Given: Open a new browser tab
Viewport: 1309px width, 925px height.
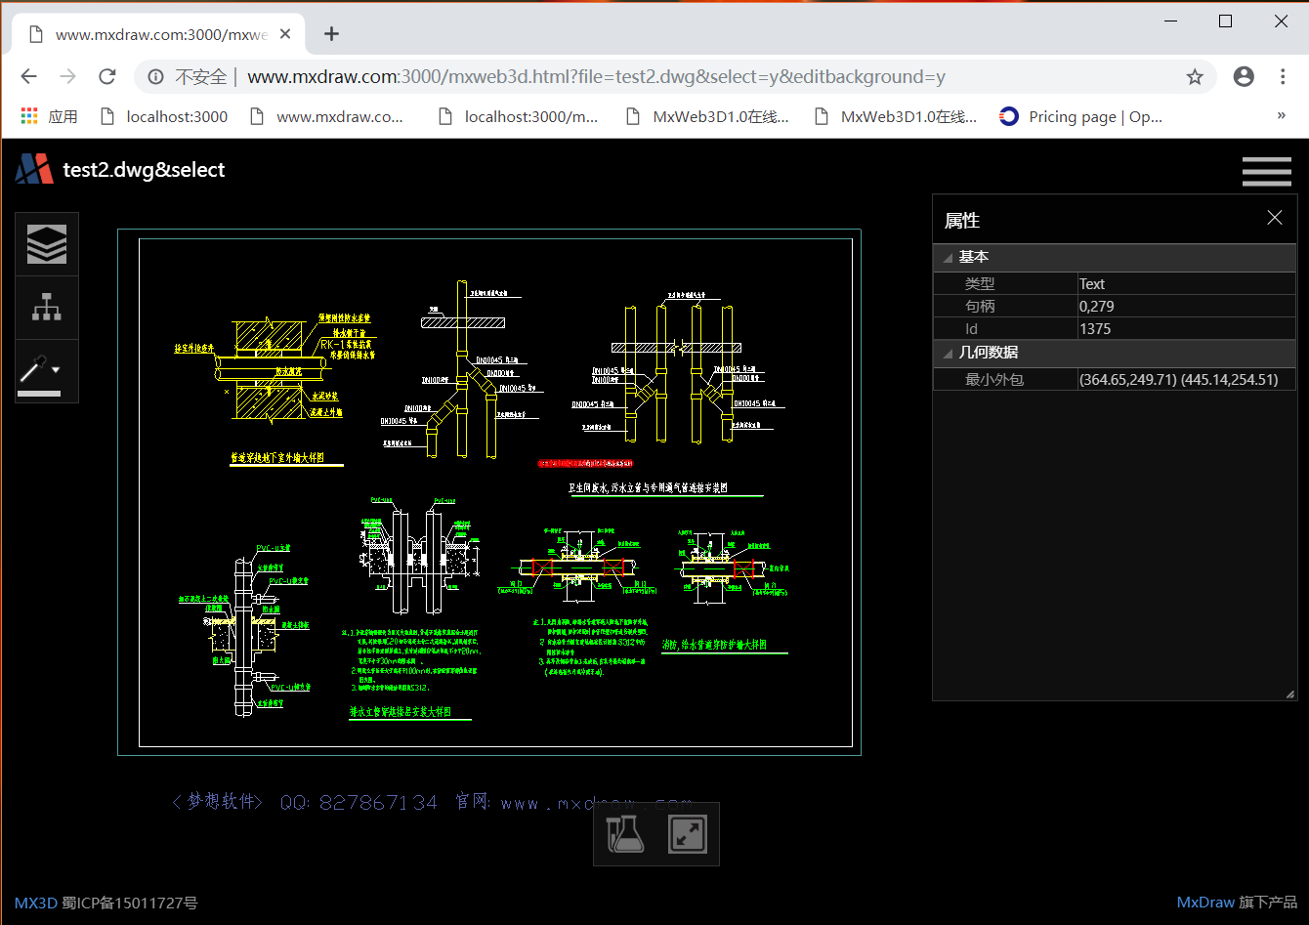Looking at the screenshot, I should [332, 34].
